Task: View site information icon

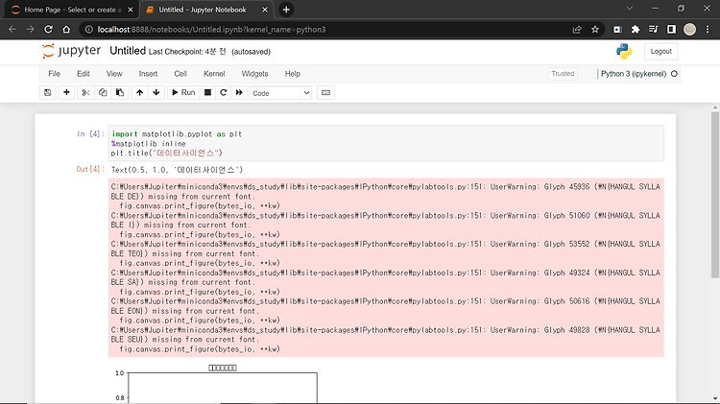Action: click(88, 30)
